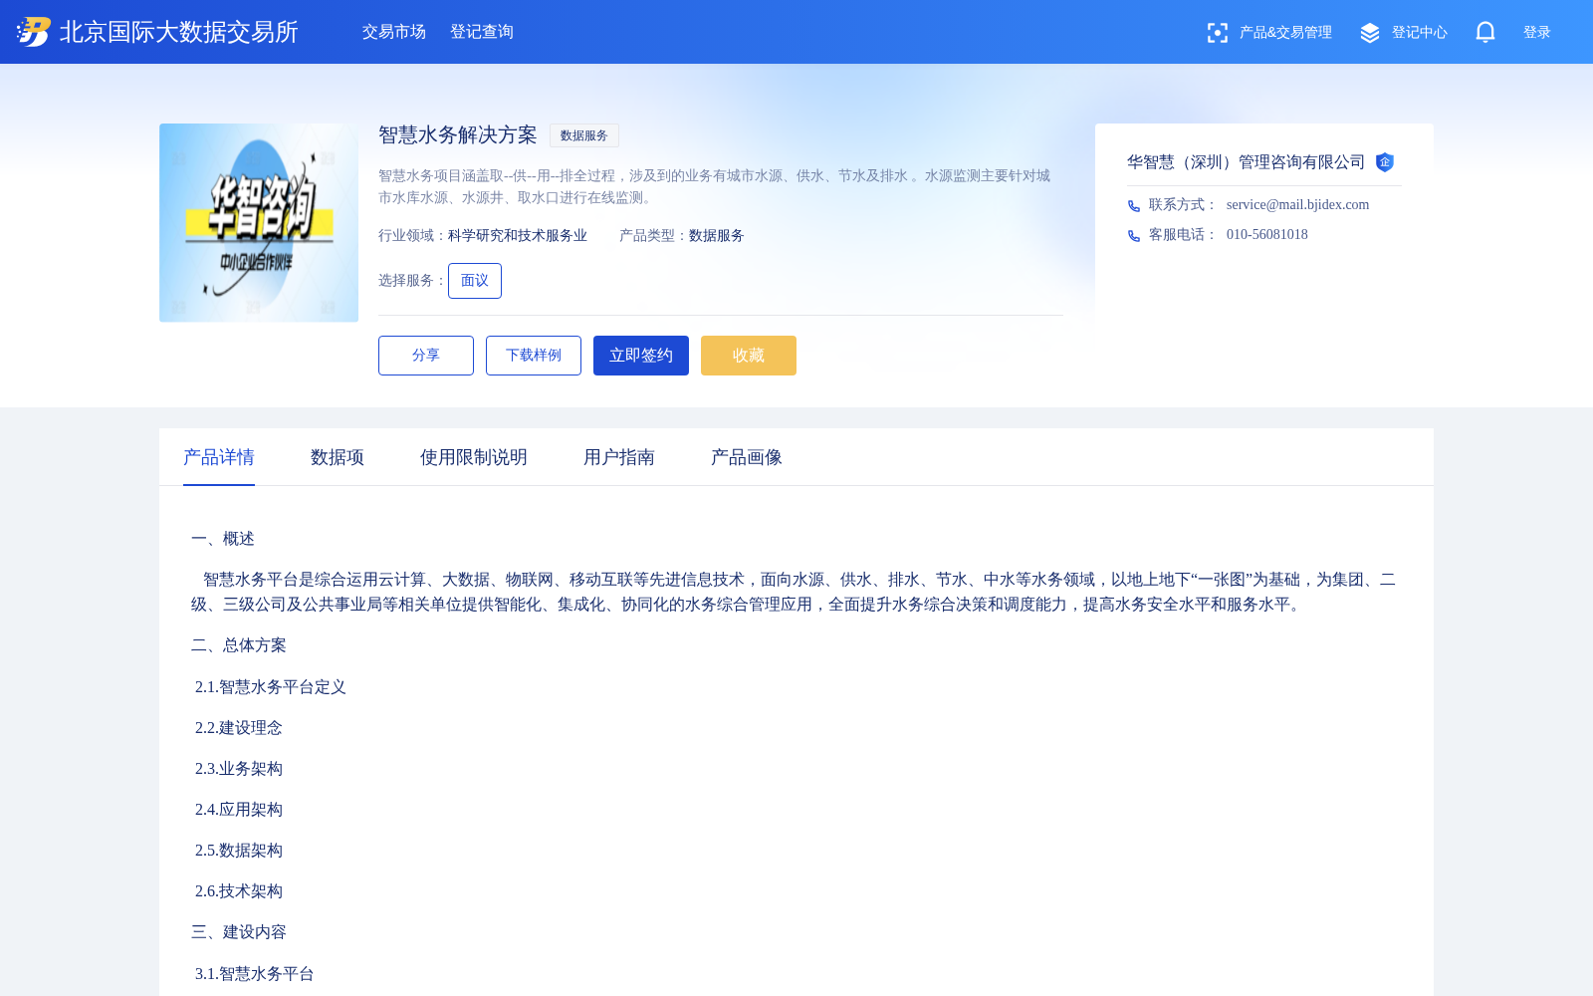Viewport: 1593px width, 996px height.
Task: Click the 登记中心 layers icon
Action: point(1370,33)
